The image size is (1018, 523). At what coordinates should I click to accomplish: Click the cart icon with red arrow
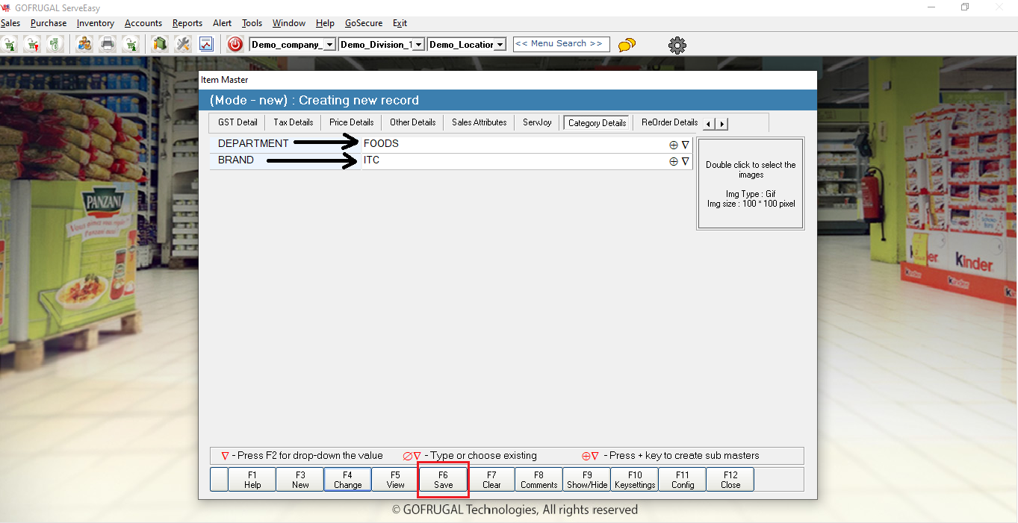(32, 44)
